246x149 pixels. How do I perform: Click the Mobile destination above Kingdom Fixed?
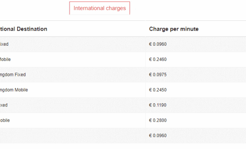point(73,59)
